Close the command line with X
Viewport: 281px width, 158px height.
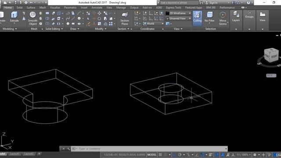point(63,149)
